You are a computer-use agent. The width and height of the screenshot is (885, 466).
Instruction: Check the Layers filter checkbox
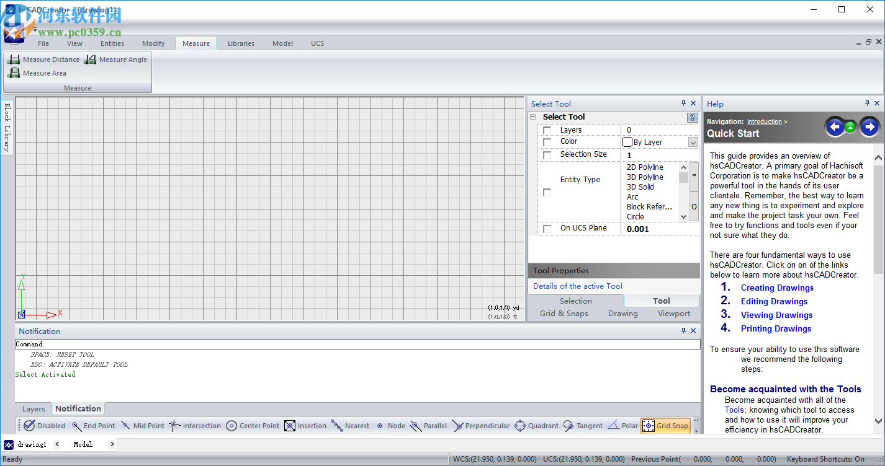(x=547, y=130)
